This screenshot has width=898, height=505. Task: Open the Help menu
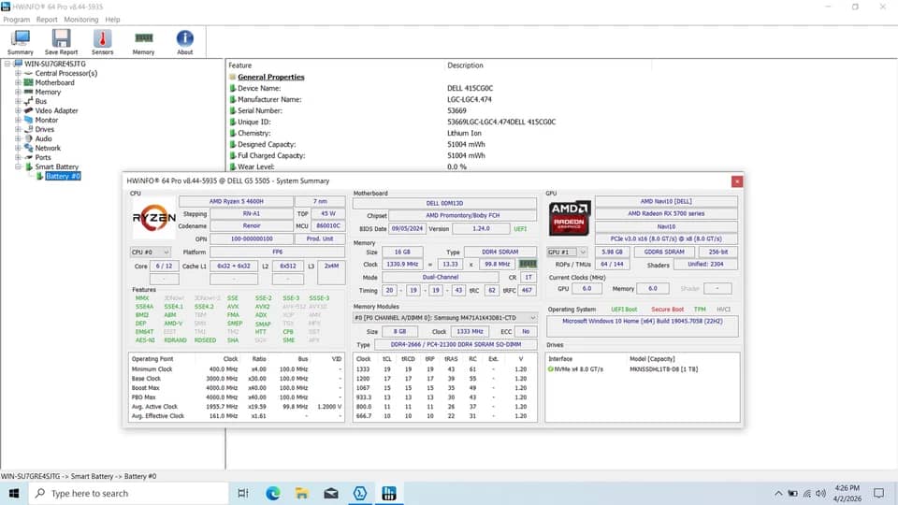click(112, 20)
